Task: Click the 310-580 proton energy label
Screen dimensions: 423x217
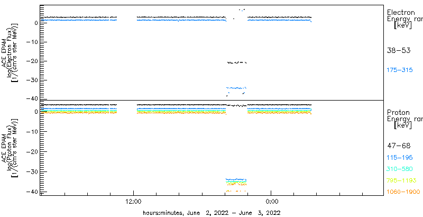Action: tap(400, 169)
